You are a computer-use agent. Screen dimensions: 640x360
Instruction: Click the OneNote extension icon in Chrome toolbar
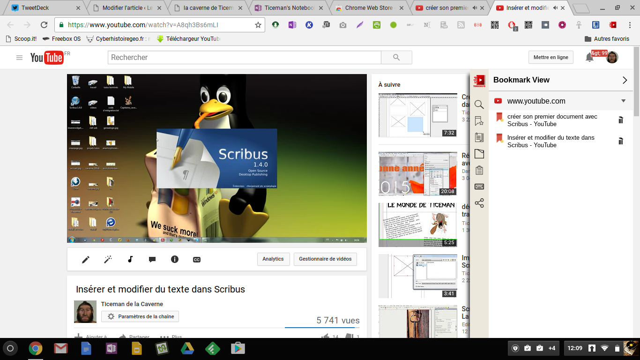(x=292, y=25)
